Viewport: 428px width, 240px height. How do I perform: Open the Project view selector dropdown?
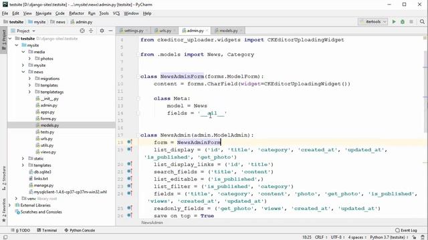click(23, 31)
